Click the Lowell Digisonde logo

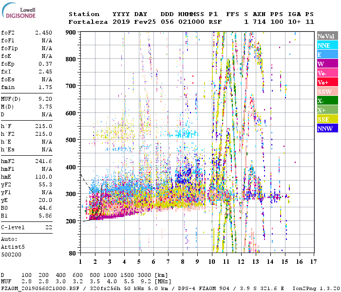[19, 11]
